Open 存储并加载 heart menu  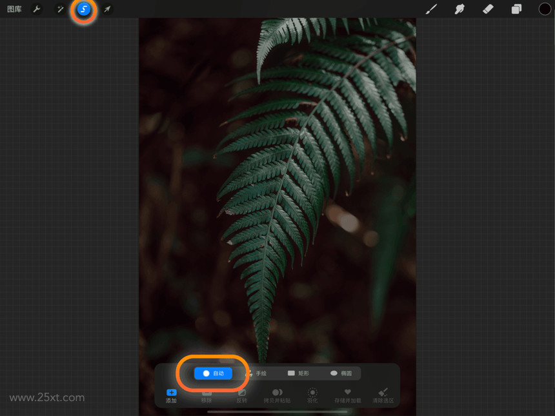click(x=348, y=396)
